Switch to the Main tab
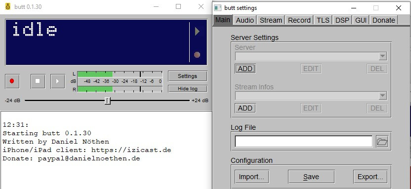 (x=222, y=20)
